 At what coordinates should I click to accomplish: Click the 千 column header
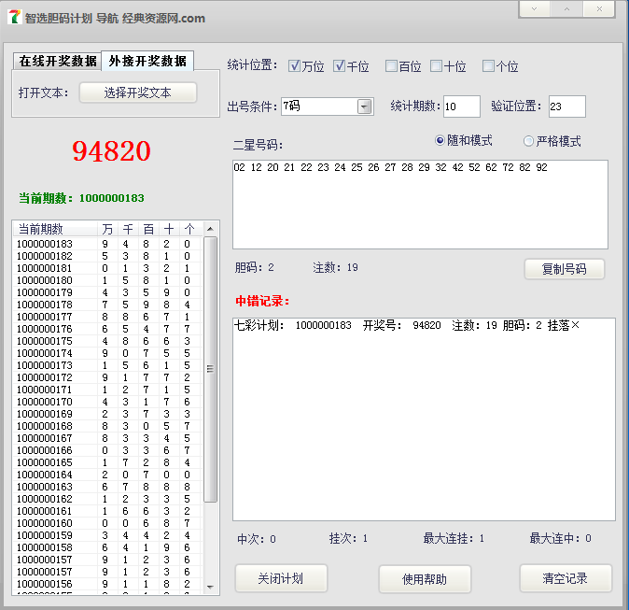click(128, 229)
